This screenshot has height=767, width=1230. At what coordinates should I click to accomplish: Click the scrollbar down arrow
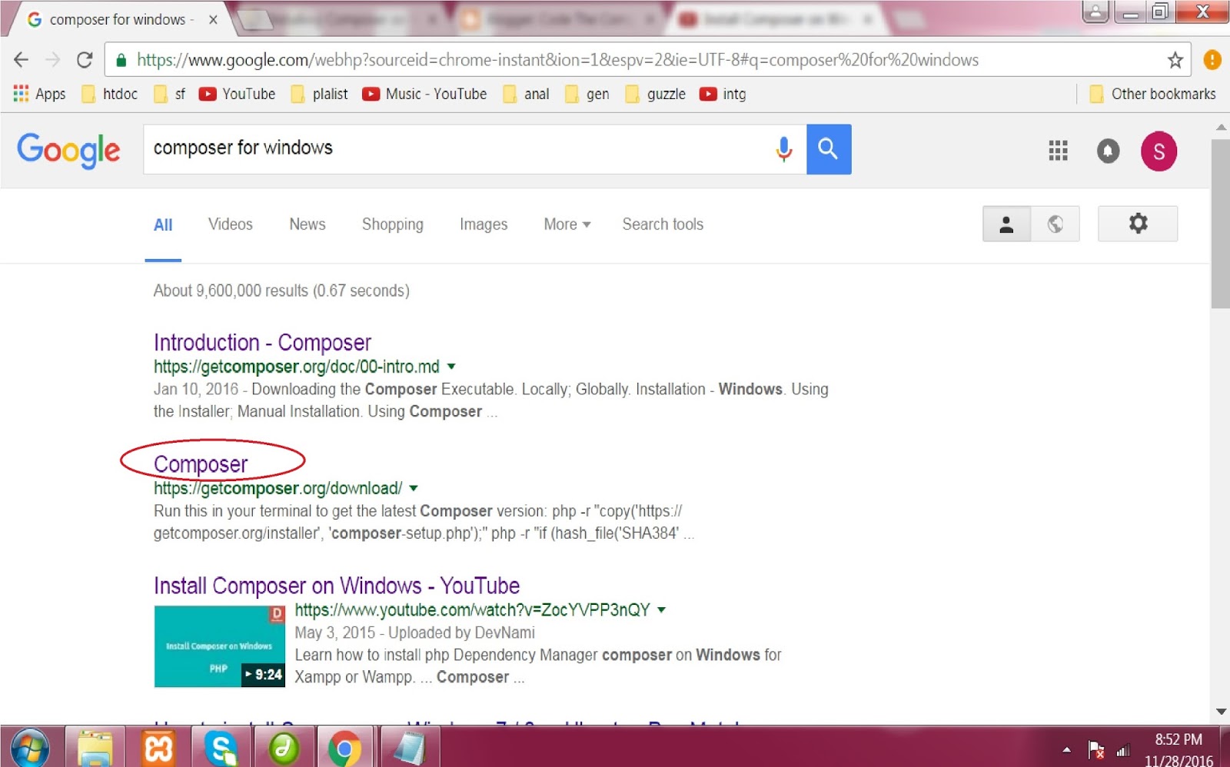point(1221,712)
